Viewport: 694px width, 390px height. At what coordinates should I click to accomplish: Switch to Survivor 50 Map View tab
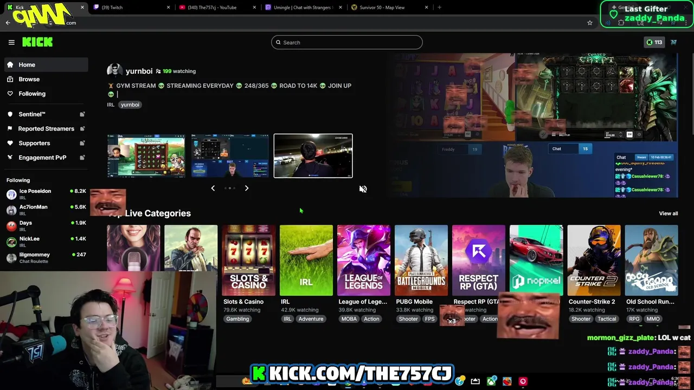(389, 8)
